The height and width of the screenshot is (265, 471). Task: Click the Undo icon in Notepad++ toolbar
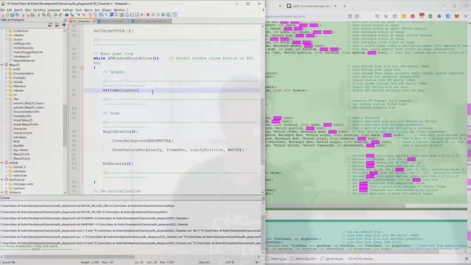pos(55,15)
